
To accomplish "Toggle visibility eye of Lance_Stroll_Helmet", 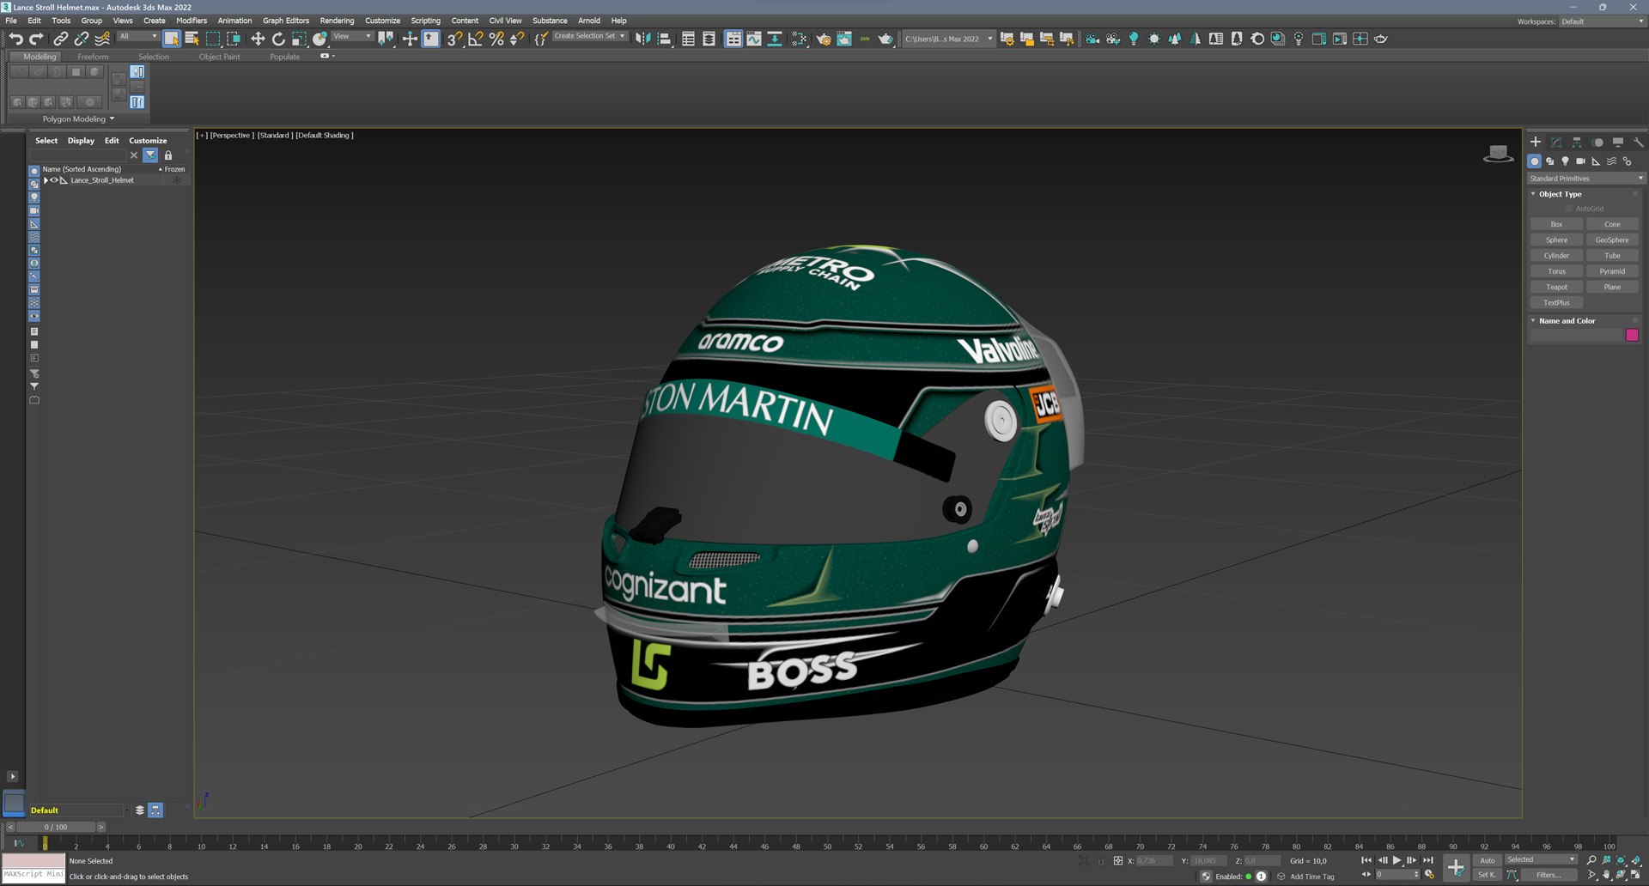I will [54, 180].
